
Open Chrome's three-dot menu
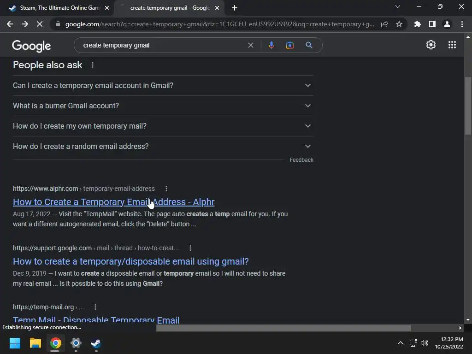462,24
